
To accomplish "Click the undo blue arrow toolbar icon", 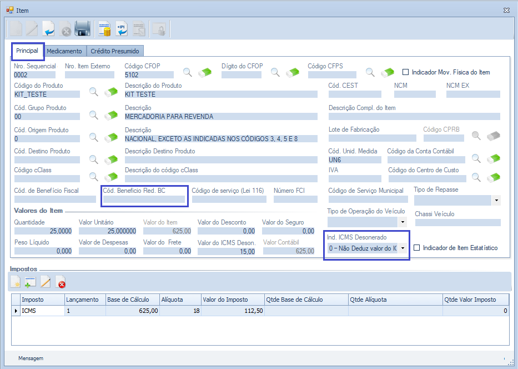I will click(49, 29).
